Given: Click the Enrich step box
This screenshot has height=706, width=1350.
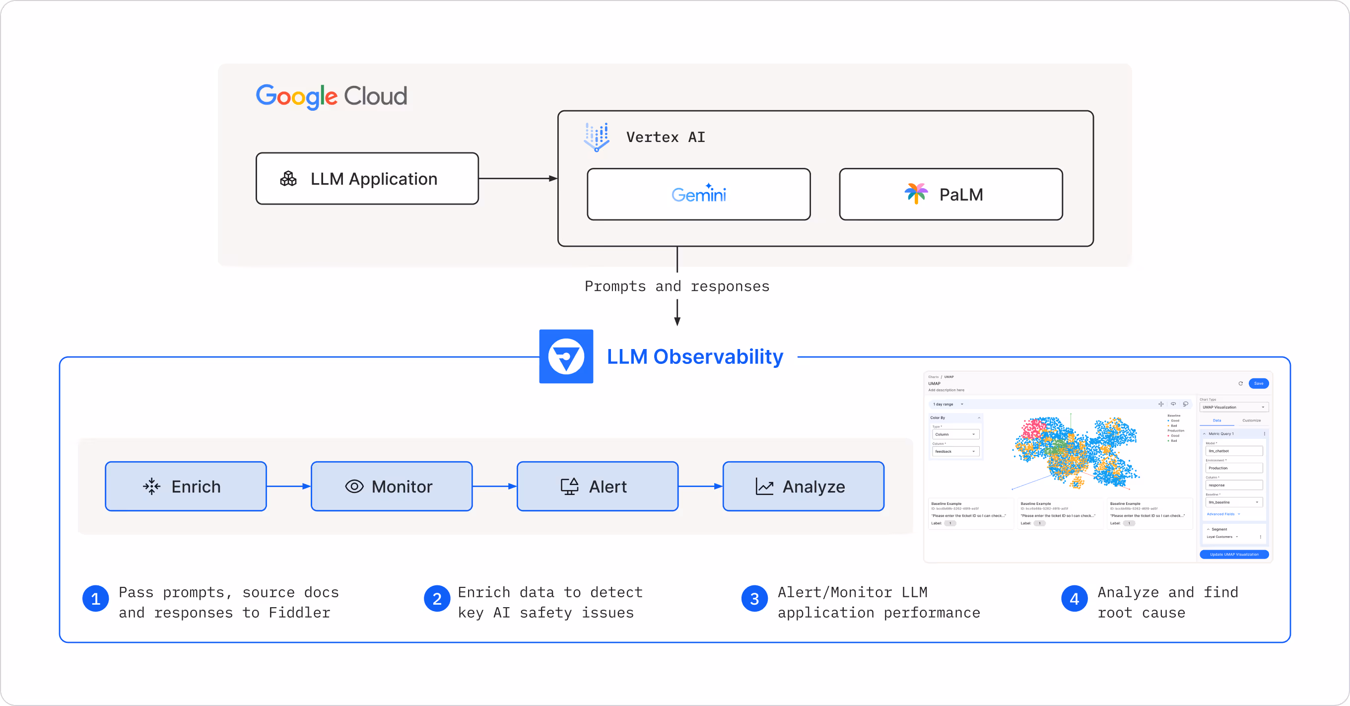Looking at the screenshot, I should coord(186,487).
